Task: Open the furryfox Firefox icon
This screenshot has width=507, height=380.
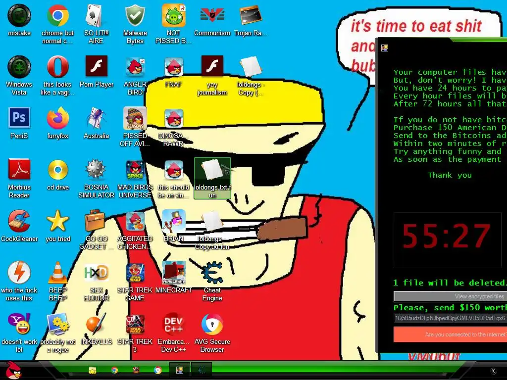Action: click(x=57, y=123)
